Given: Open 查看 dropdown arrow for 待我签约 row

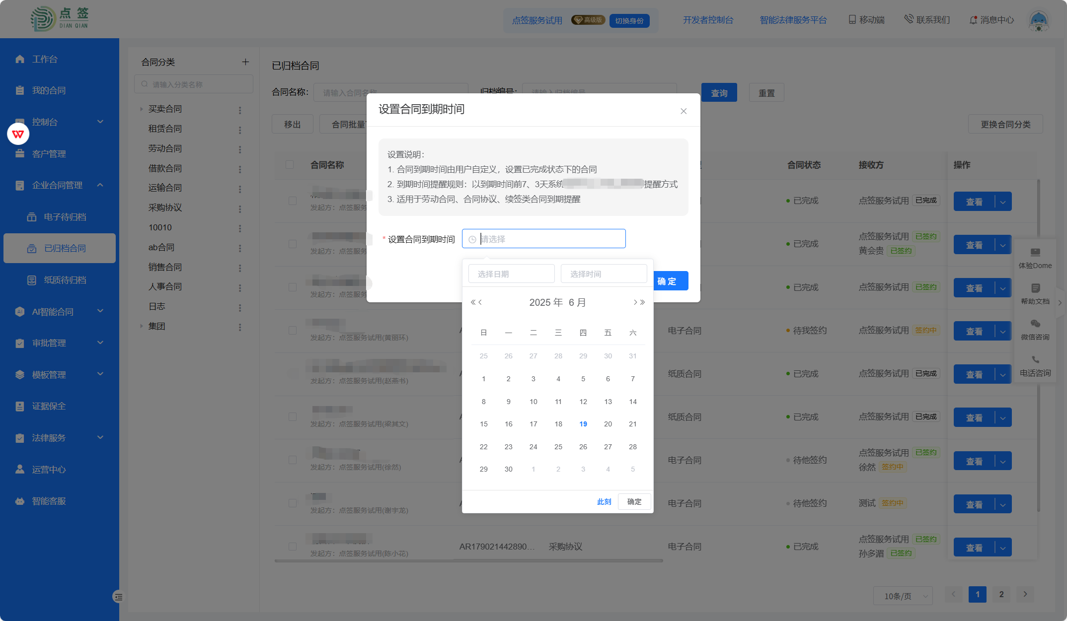Looking at the screenshot, I should (x=1003, y=331).
